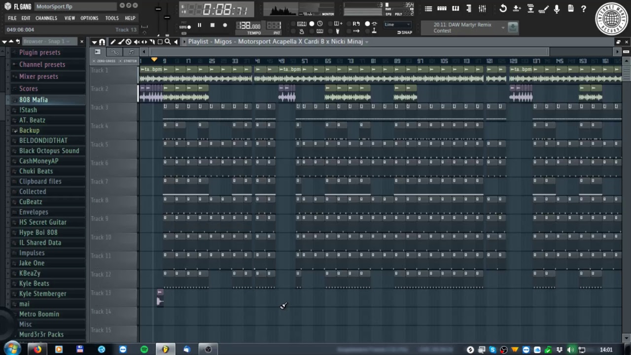Viewport: 631px width, 355px height.
Task: Click the orange playhead marker on timeline
Action: tap(154, 60)
